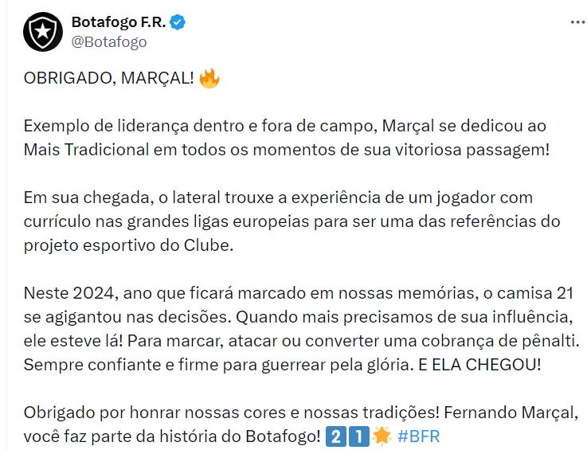The image size is (587, 450).
Task: Click the phrase Mais Tradicional
Action: click(x=87, y=150)
